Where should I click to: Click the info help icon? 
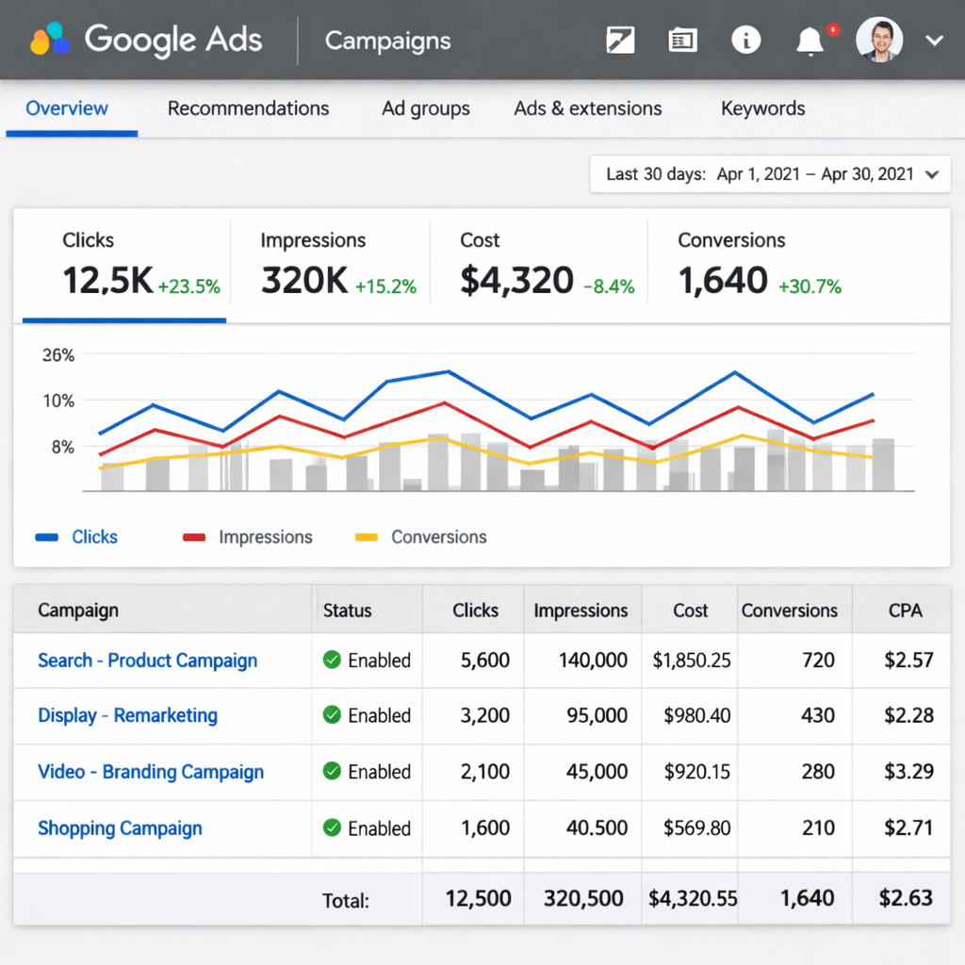click(x=745, y=41)
